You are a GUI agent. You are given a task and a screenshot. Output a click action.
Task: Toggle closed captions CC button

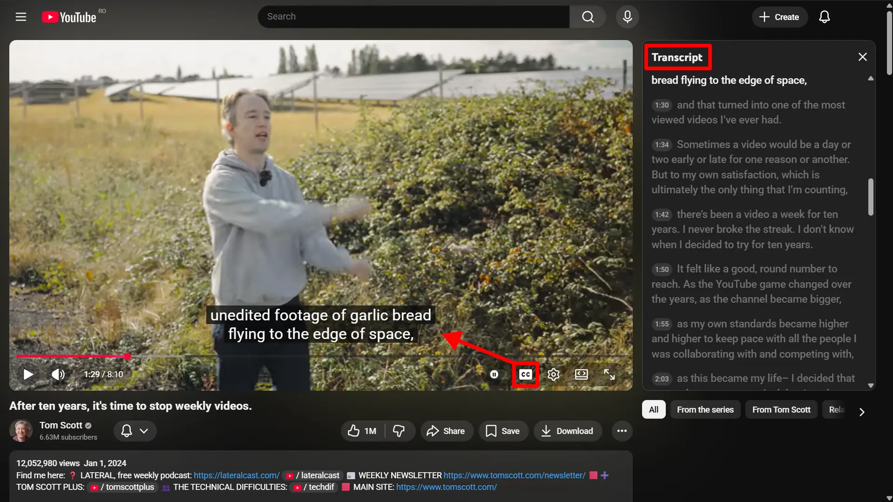coord(526,374)
